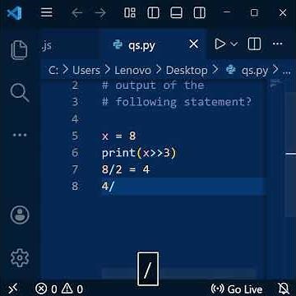Run the Python file
This screenshot has width=296, height=296.
point(220,44)
